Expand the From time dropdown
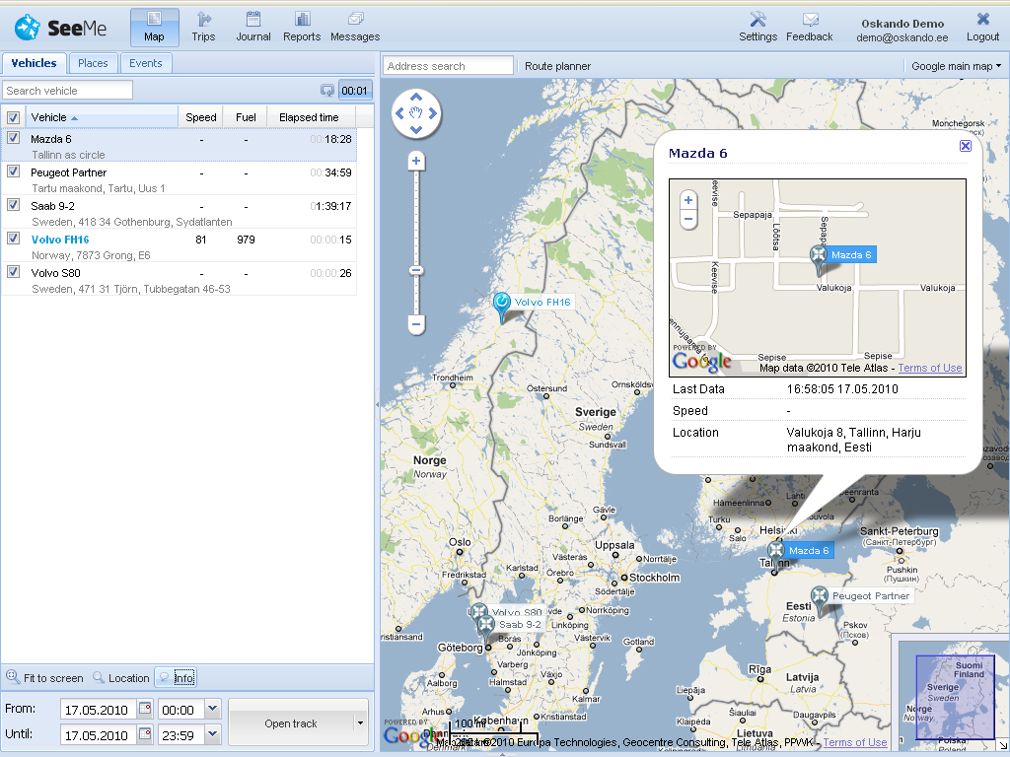This screenshot has height=757, width=1010. tap(213, 709)
